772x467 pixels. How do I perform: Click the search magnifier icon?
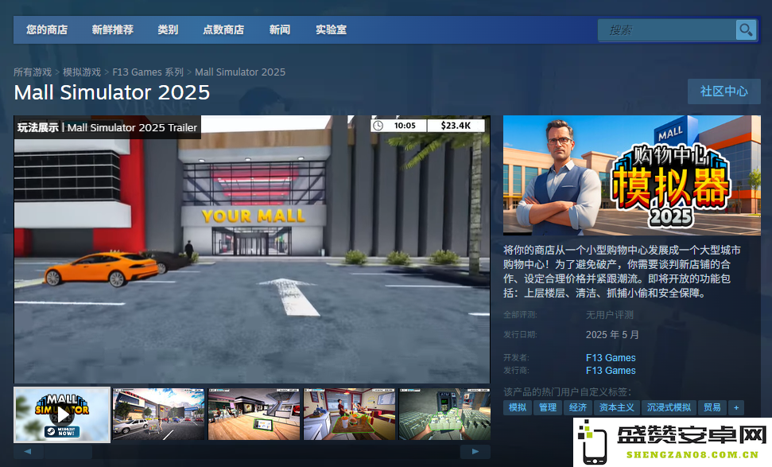point(746,30)
